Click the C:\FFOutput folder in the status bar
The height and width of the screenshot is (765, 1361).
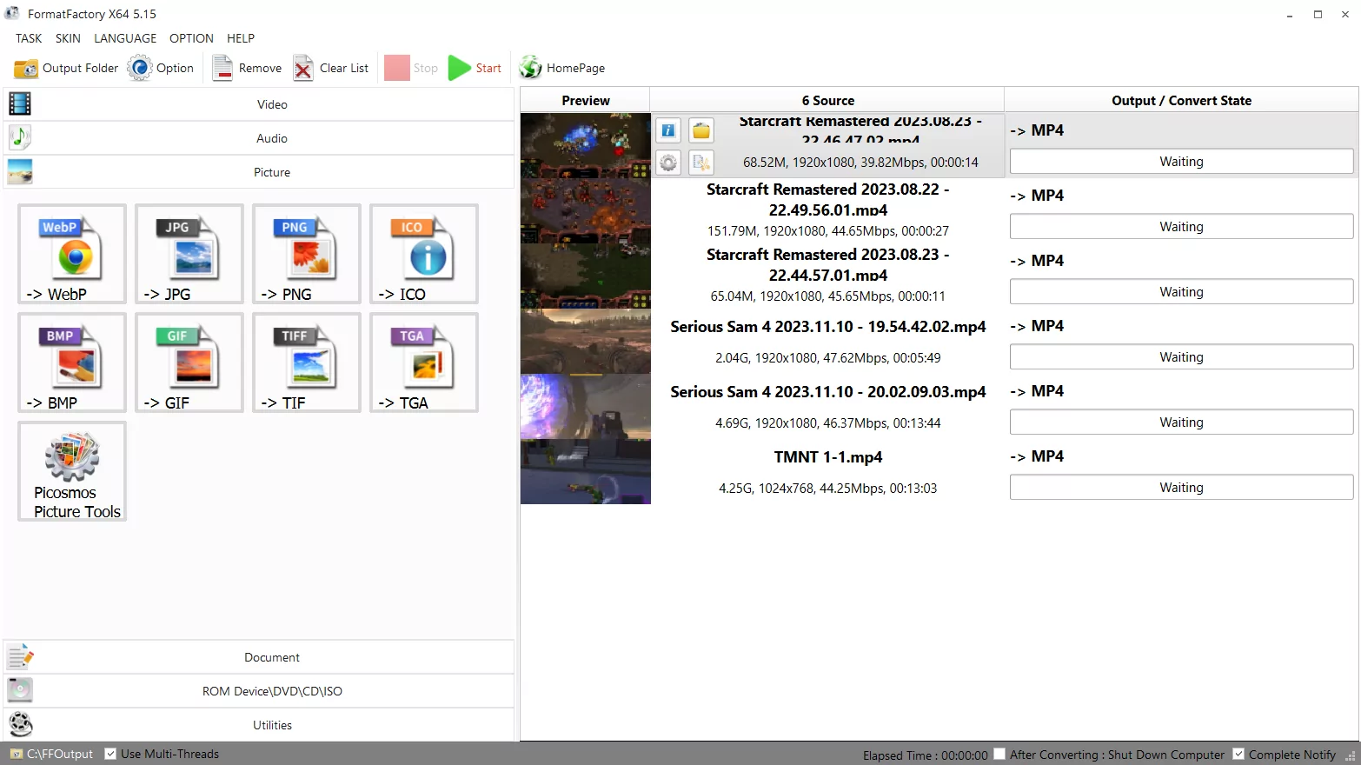(51, 754)
